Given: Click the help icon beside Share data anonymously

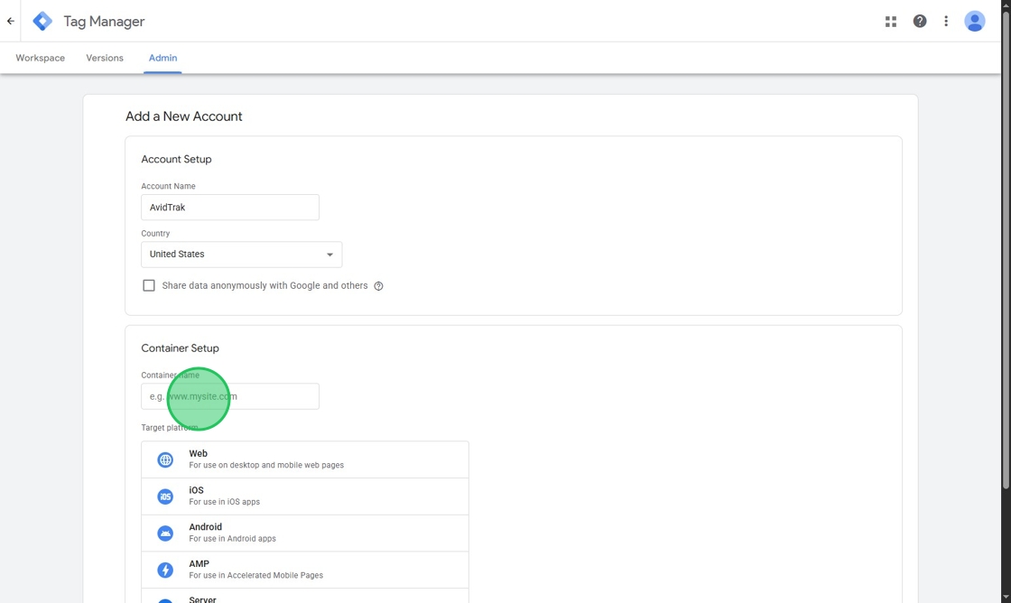Looking at the screenshot, I should 378,286.
